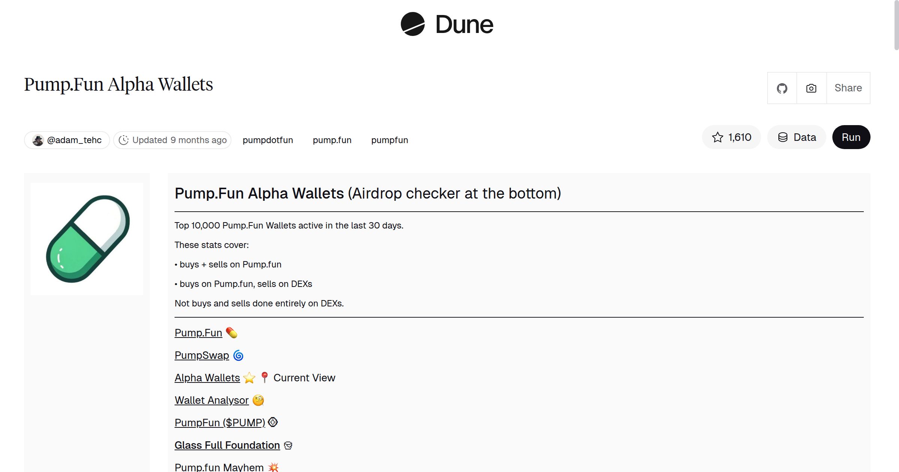Select the pumpfun tag
This screenshot has height=472, width=899.
[390, 140]
